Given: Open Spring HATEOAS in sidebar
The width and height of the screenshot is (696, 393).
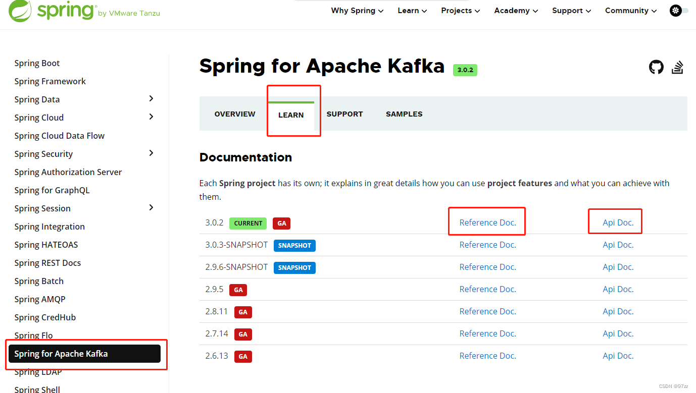Looking at the screenshot, I should pyautogui.click(x=46, y=245).
